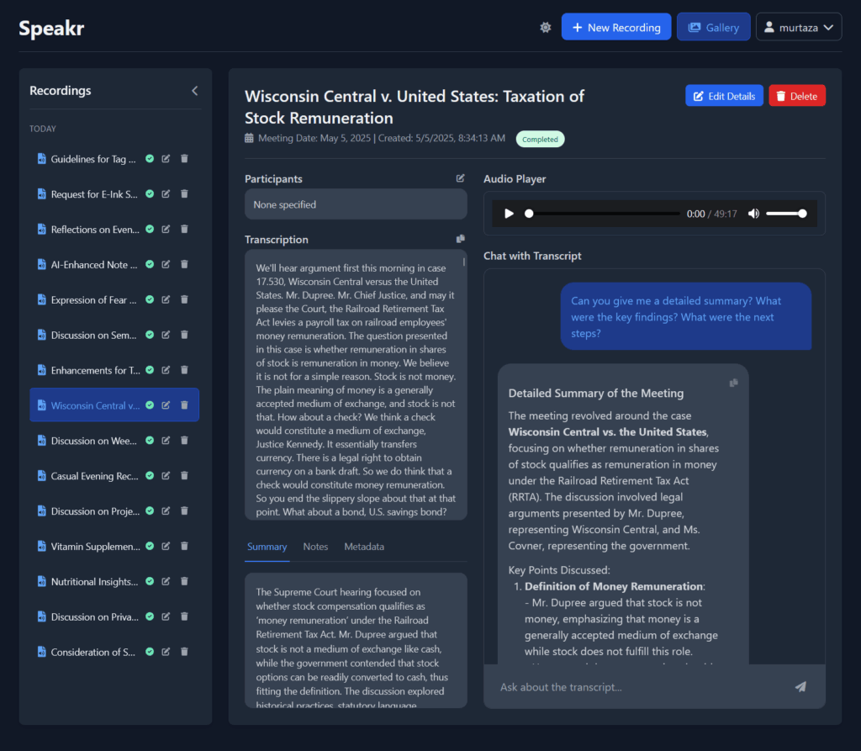Collapse the Recordings sidebar

click(194, 91)
